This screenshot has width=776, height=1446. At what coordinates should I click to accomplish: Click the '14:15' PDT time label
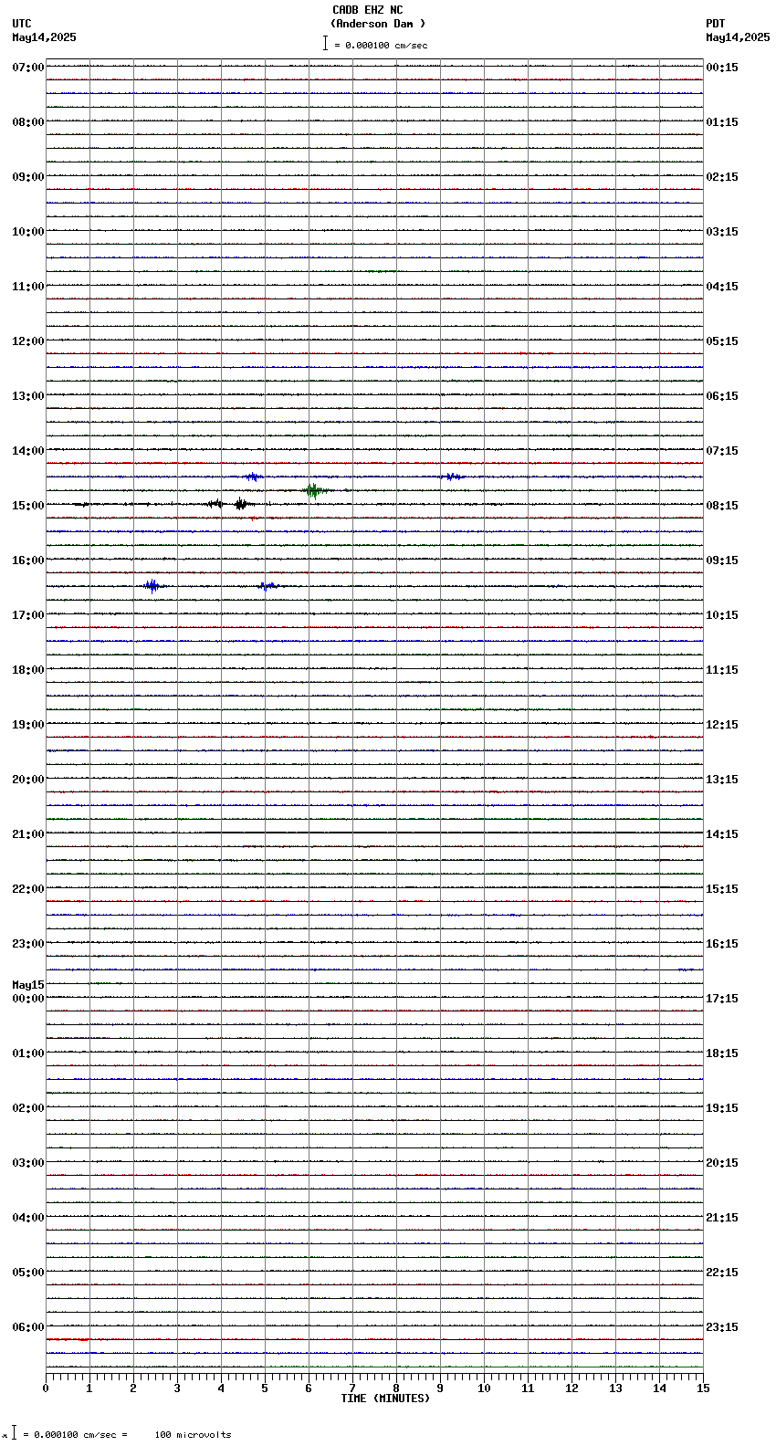(x=722, y=834)
